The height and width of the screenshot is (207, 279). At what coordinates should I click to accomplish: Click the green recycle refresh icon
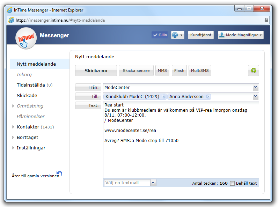[x=253, y=71]
